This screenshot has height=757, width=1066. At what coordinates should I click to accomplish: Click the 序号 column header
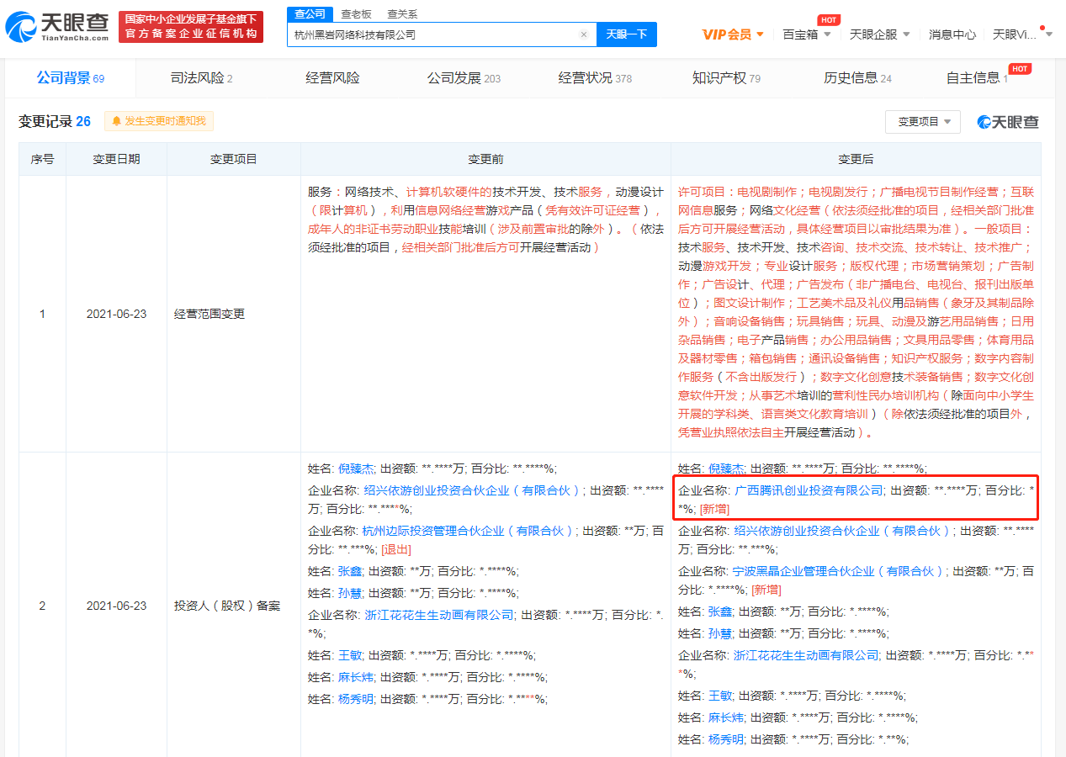point(42,159)
